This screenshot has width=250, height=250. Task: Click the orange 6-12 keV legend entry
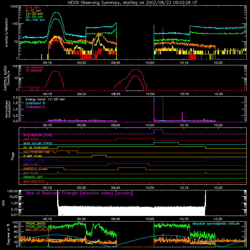33,11
